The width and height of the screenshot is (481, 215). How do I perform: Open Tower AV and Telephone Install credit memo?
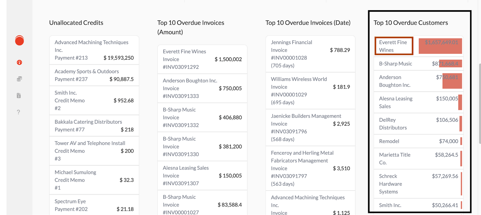(94, 151)
